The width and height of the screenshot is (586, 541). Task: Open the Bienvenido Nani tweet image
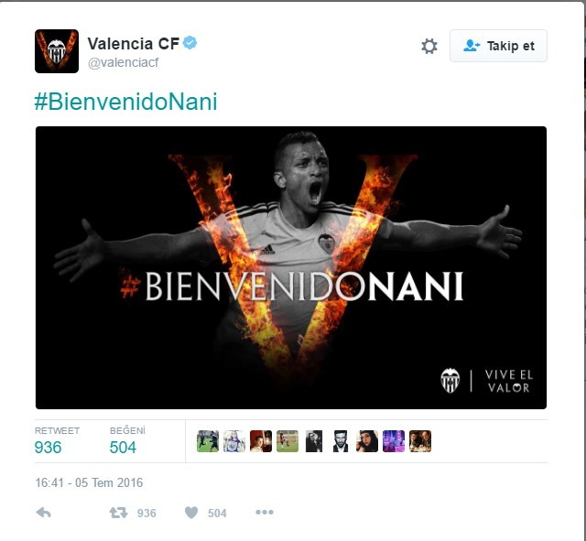click(x=291, y=267)
